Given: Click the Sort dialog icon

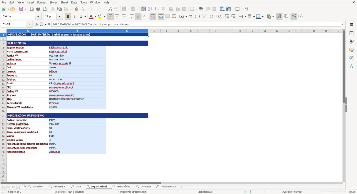Looking at the screenshot, I should pos(143,9).
